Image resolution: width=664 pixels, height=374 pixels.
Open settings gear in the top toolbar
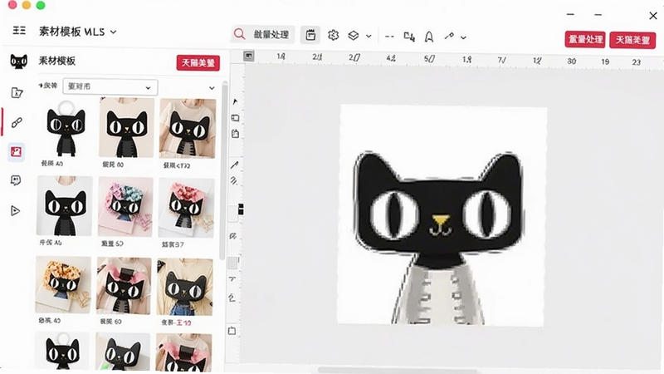pos(334,35)
